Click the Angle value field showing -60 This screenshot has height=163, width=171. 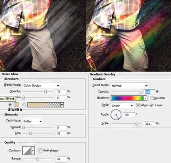tap(129, 115)
